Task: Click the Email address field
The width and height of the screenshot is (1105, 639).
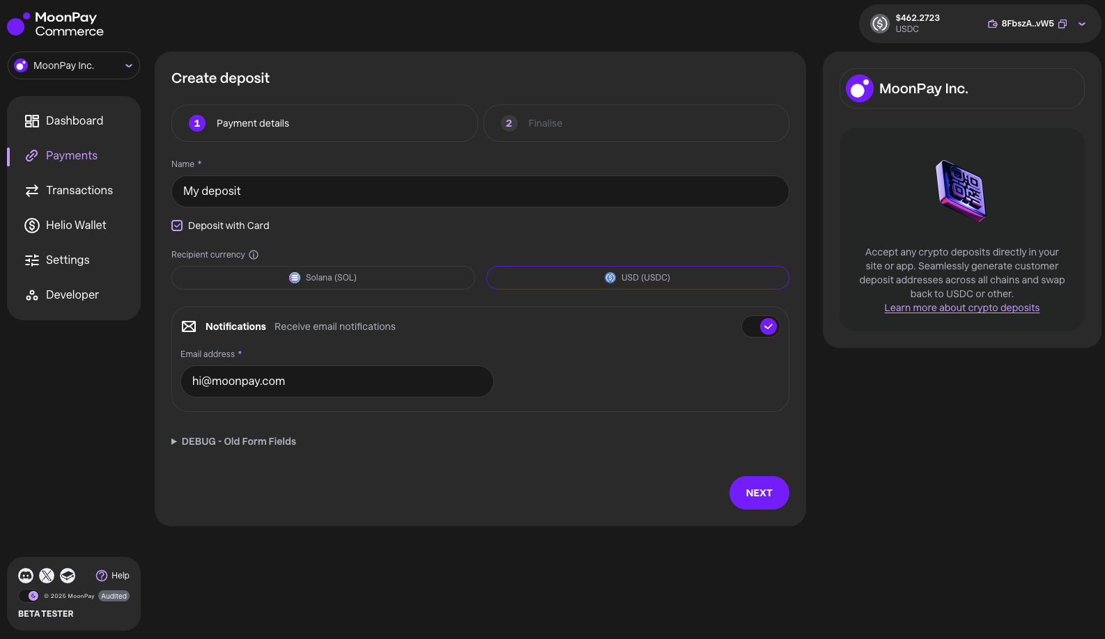Action: point(337,381)
